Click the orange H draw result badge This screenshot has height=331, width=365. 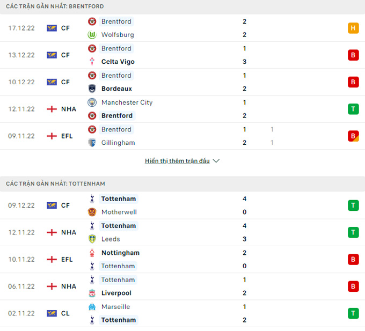353,28
